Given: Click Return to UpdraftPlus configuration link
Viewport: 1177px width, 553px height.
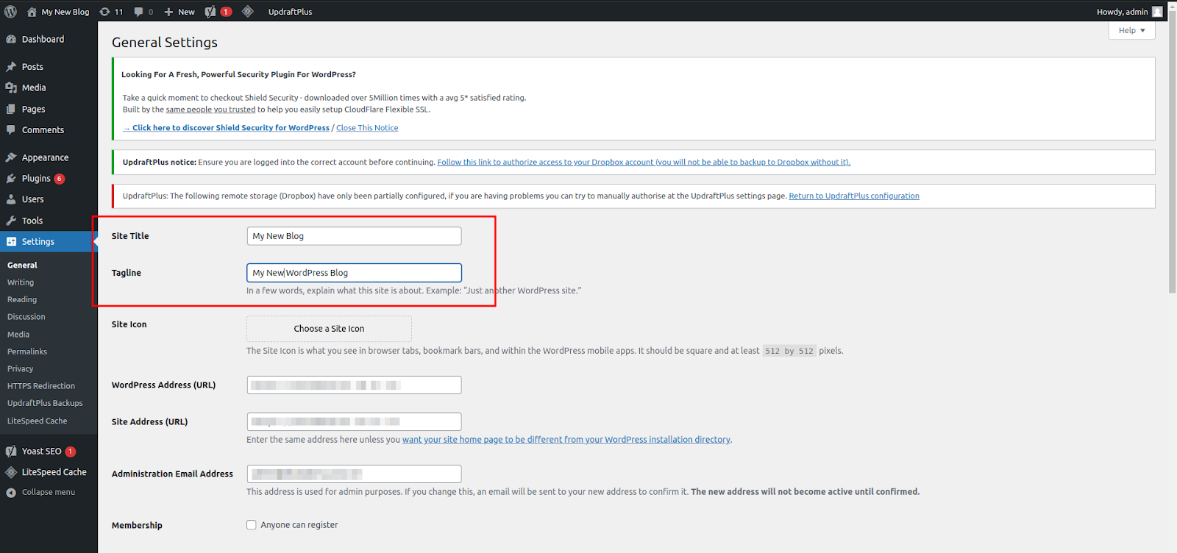Looking at the screenshot, I should click(x=854, y=196).
